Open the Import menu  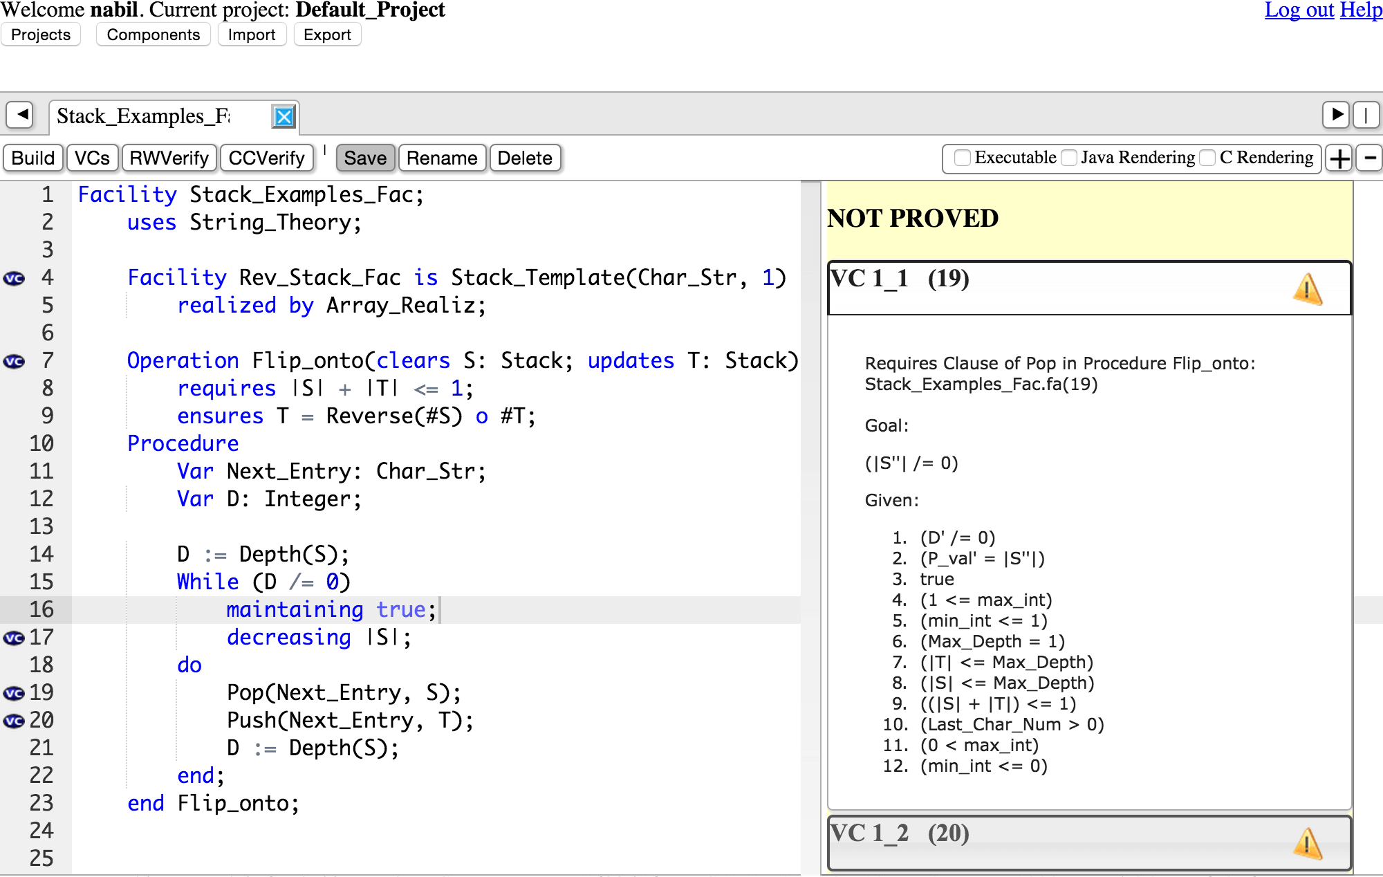252,35
